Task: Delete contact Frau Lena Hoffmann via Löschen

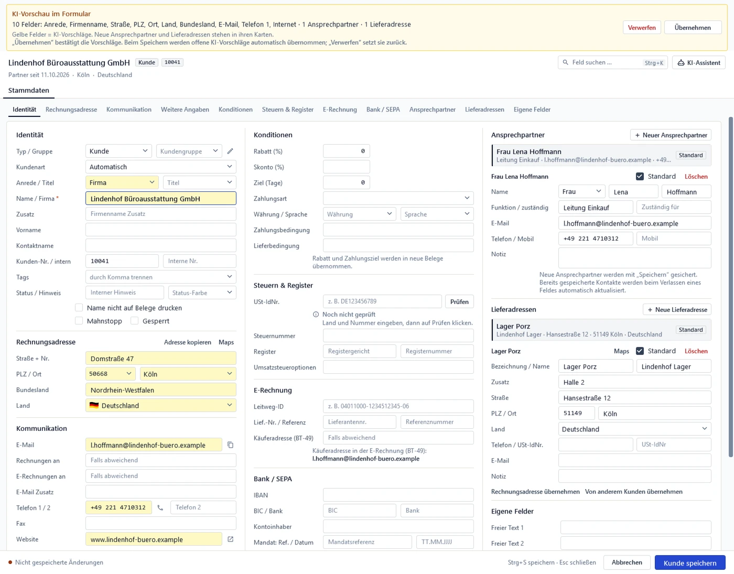Action: [696, 177]
